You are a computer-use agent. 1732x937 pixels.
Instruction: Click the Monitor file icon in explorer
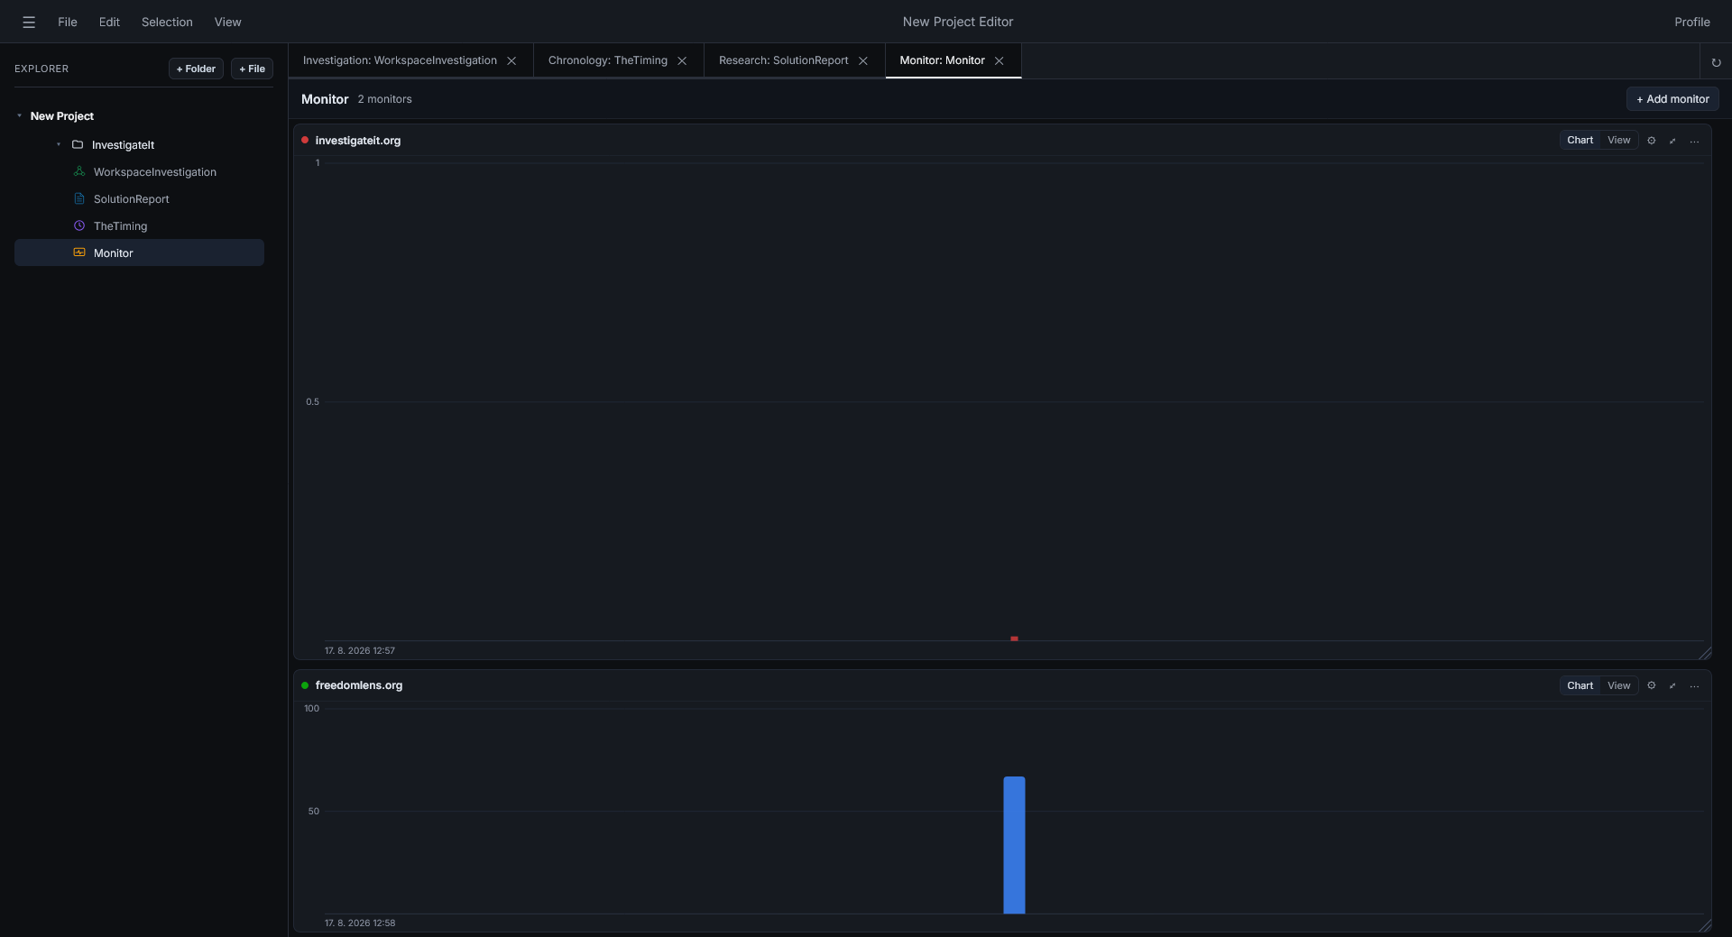(79, 253)
